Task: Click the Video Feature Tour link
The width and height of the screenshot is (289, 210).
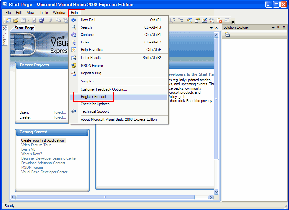Action: click(x=36, y=145)
